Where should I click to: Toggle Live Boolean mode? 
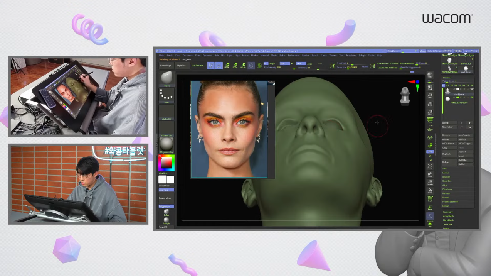(x=197, y=66)
